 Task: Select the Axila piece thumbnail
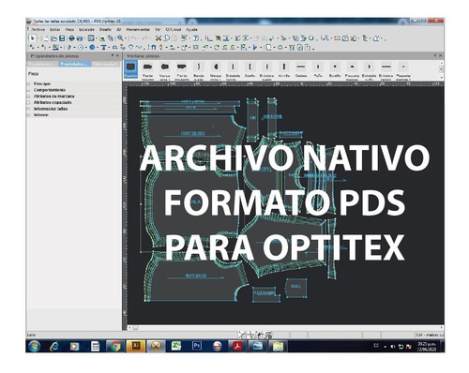coord(284,70)
